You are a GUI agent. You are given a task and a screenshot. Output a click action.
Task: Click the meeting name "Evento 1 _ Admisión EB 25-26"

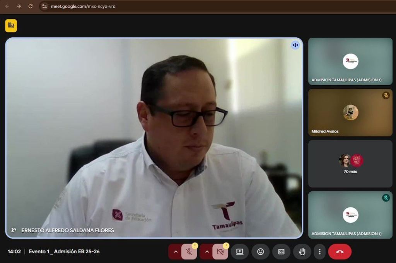pos(64,251)
